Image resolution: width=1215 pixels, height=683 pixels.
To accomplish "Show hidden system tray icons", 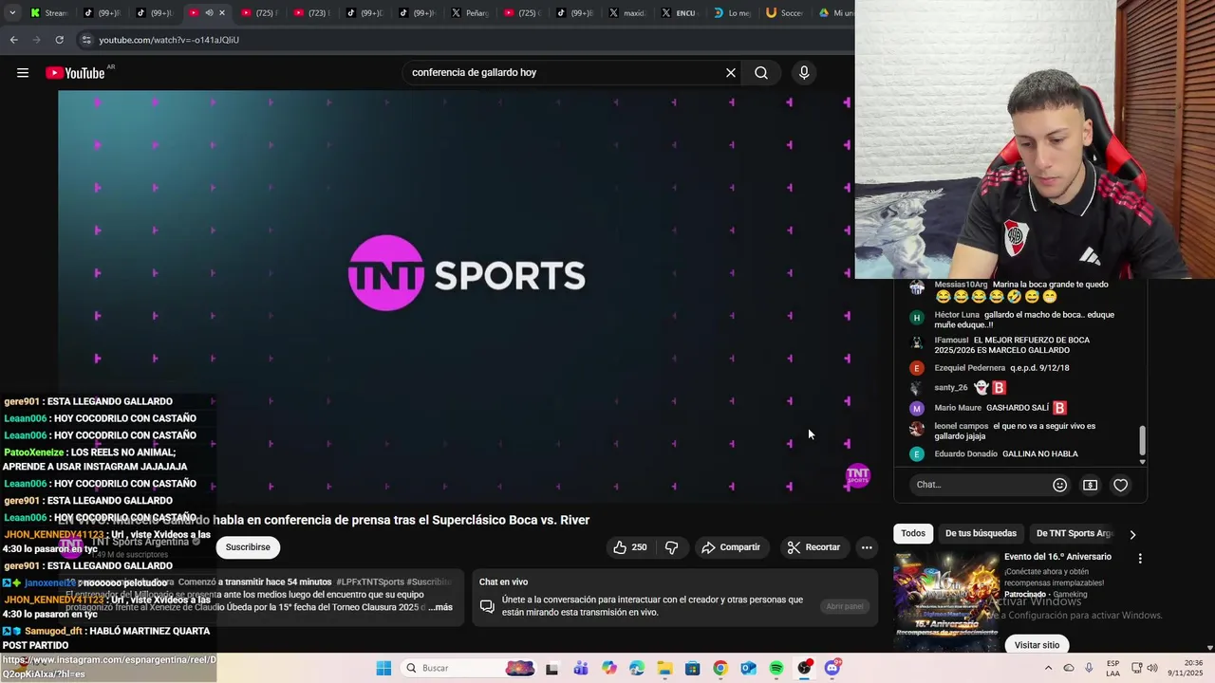I will [1049, 668].
